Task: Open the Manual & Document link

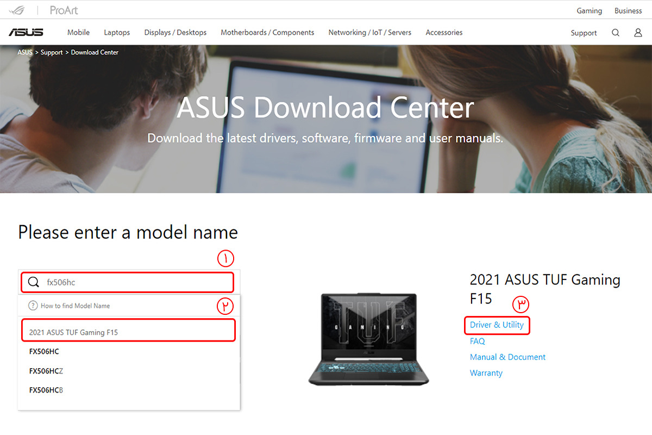Action: pos(507,357)
